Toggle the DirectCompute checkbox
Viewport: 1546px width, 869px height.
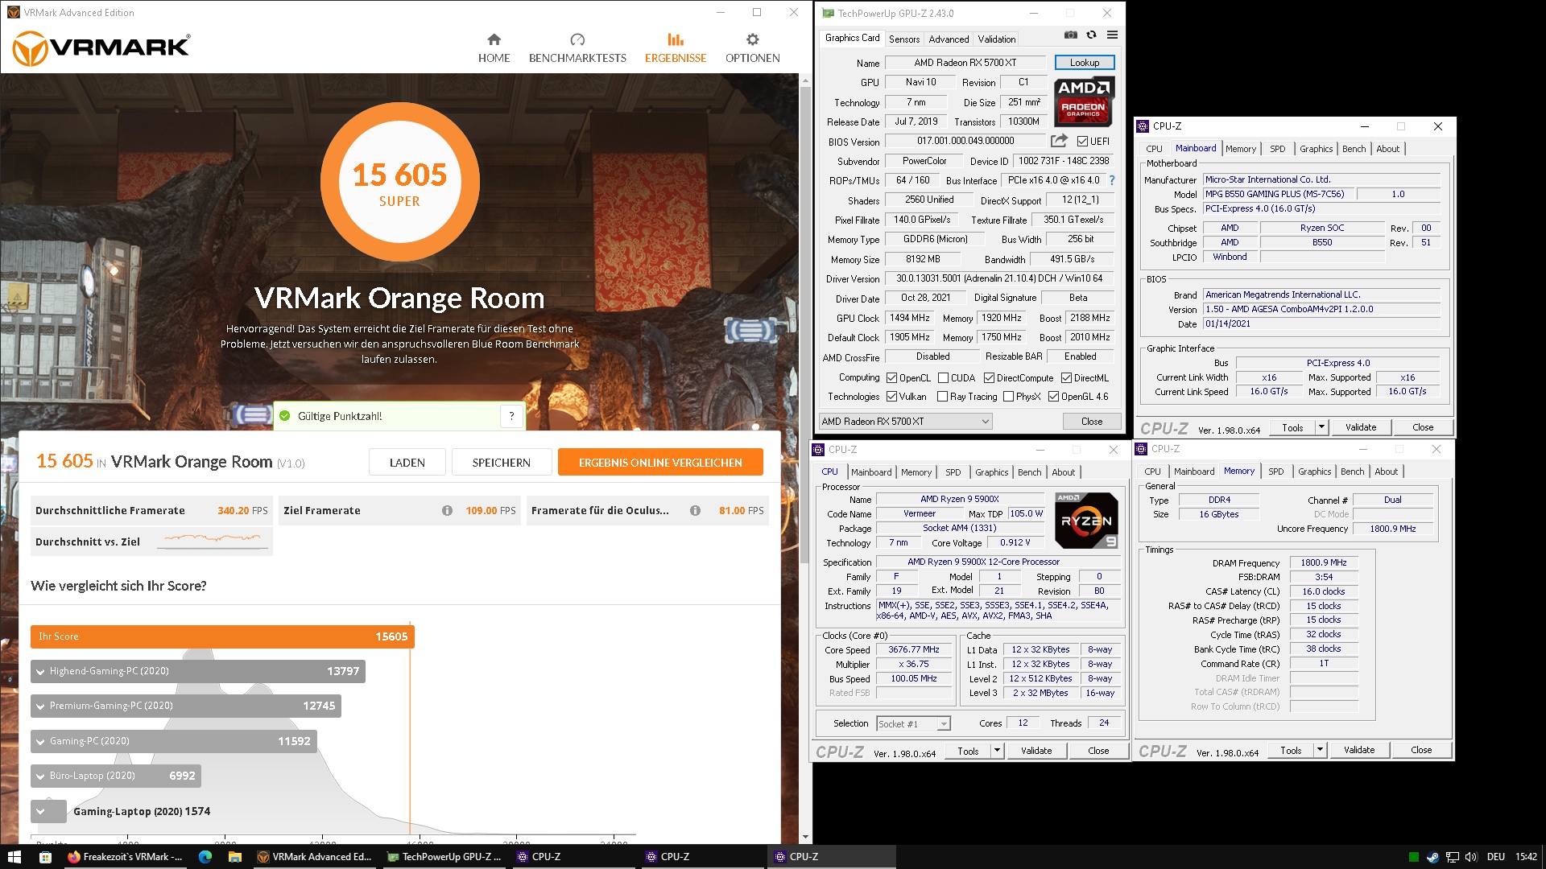point(989,378)
